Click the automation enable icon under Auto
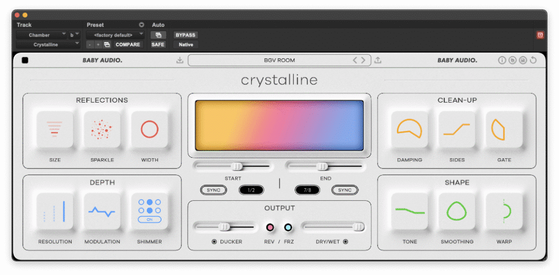This screenshot has width=559, height=275. [x=158, y=35]
